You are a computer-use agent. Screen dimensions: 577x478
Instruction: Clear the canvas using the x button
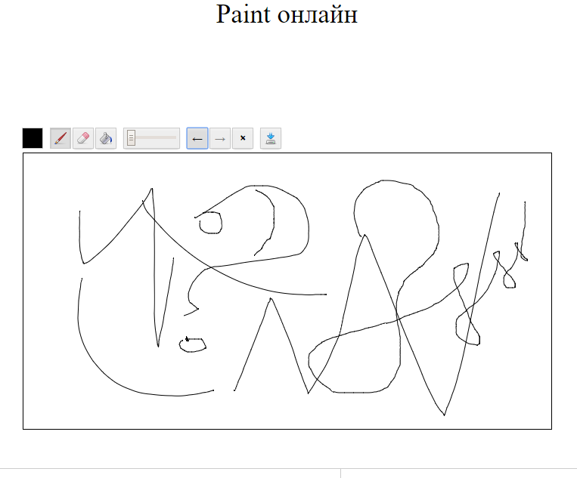(243, 138)
